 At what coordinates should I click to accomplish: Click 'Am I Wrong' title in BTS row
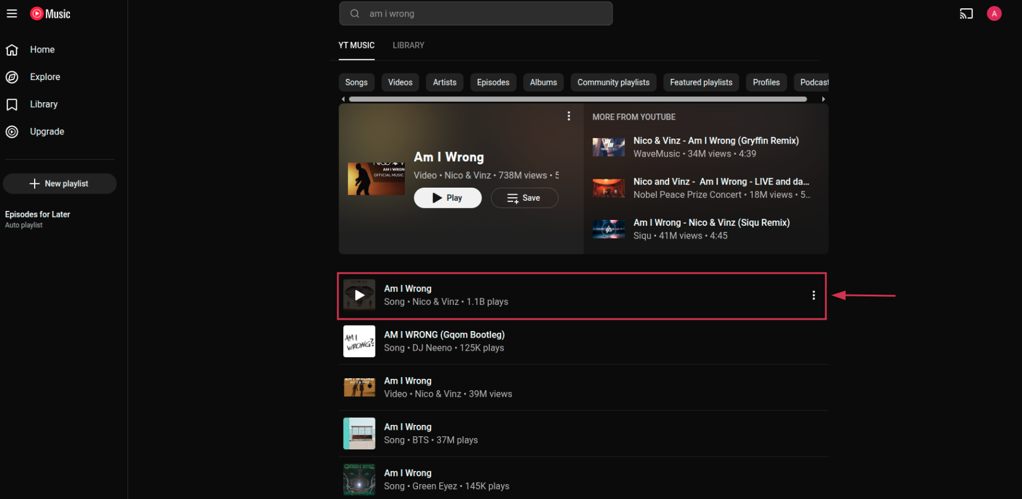[408, 427]
